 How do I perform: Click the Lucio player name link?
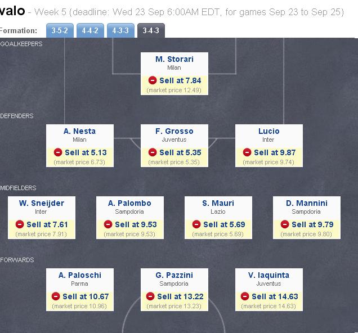[269, 131]
